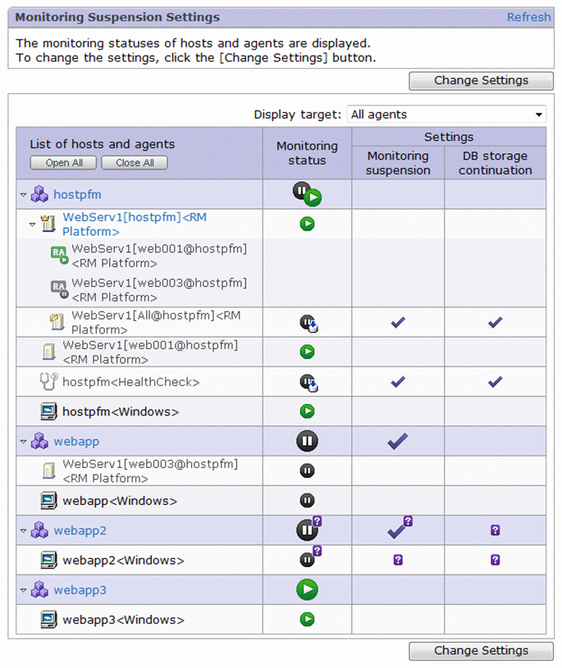Viewport: 562px width, 668px height.
Task: Open the webapp3 host link
Action: [80, 590]
